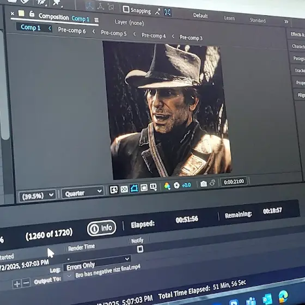Switch to Learn workspace
This screenshot has width=305, height=305.
[229, 18]
